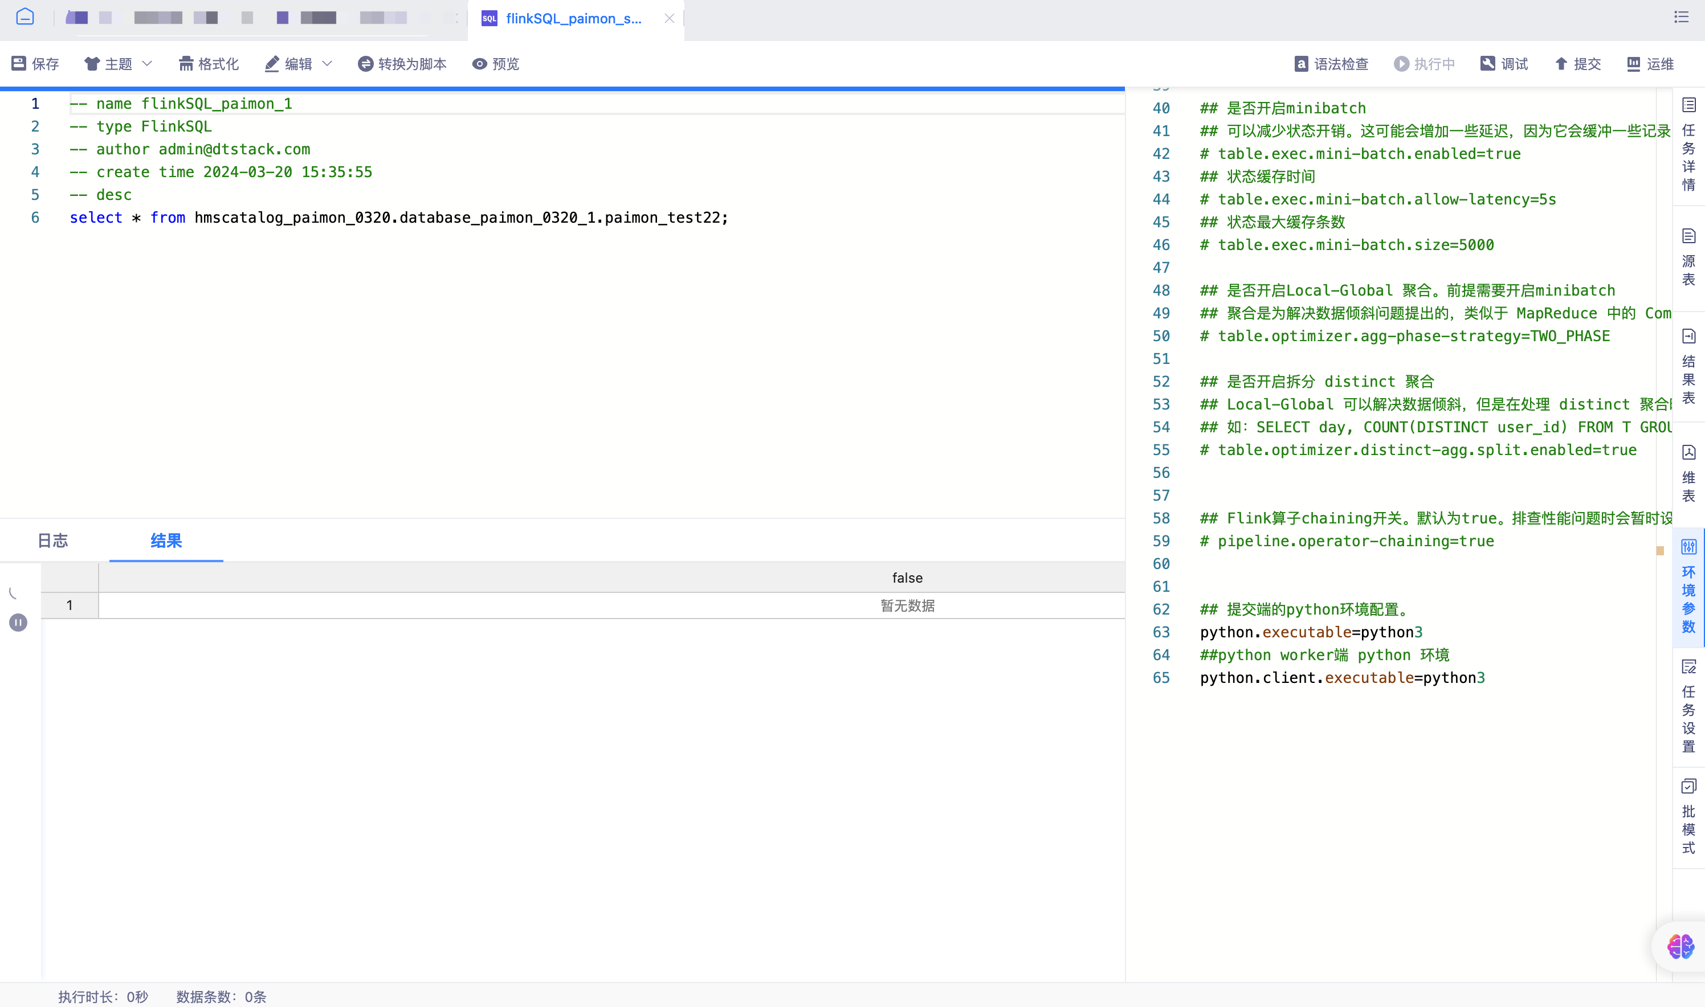The height and width of the screenshot is (1007, 1705).
Task: Click the select statement on line 6
Action: [398, 218]
